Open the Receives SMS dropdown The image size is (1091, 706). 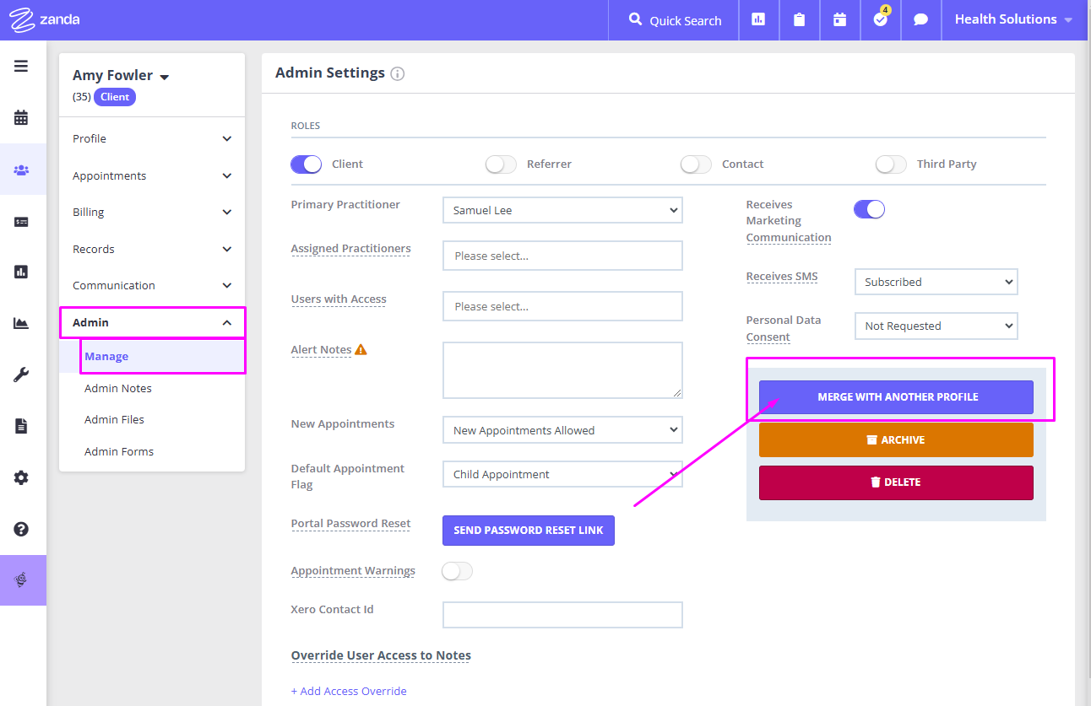click(x=936, y=282)
